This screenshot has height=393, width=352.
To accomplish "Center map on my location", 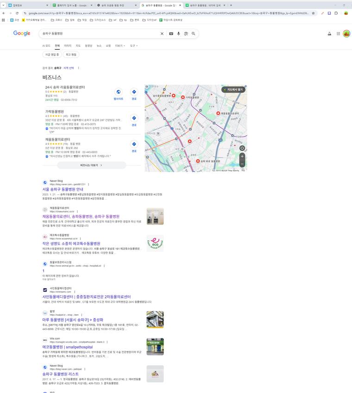I will click(242, 148).
